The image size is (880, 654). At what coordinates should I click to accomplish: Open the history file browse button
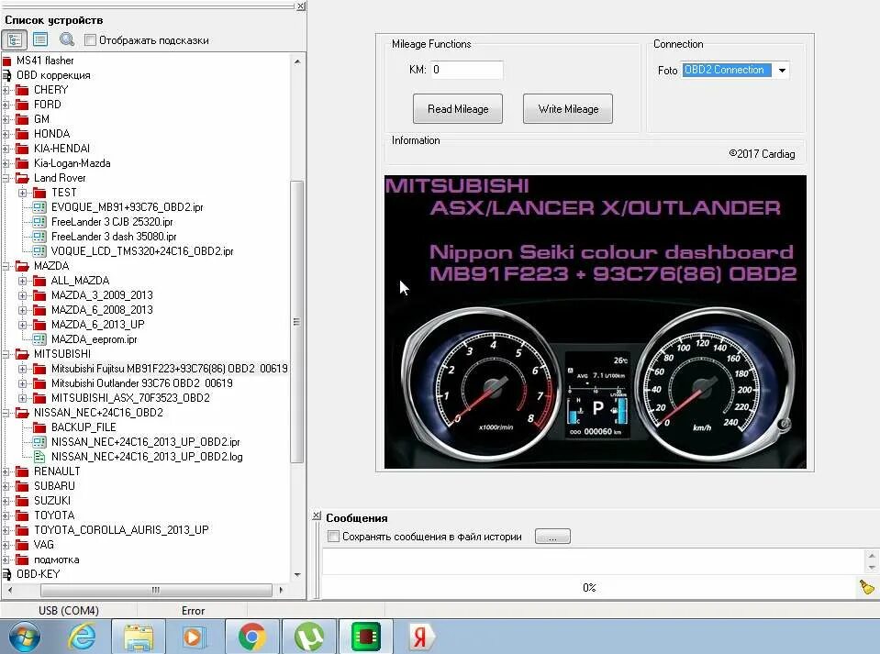(552, 537)
